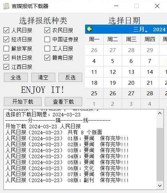The height and width of the screenshot is (193, 167).
Task: Select date 6 in March calendar
Action: 131,61
